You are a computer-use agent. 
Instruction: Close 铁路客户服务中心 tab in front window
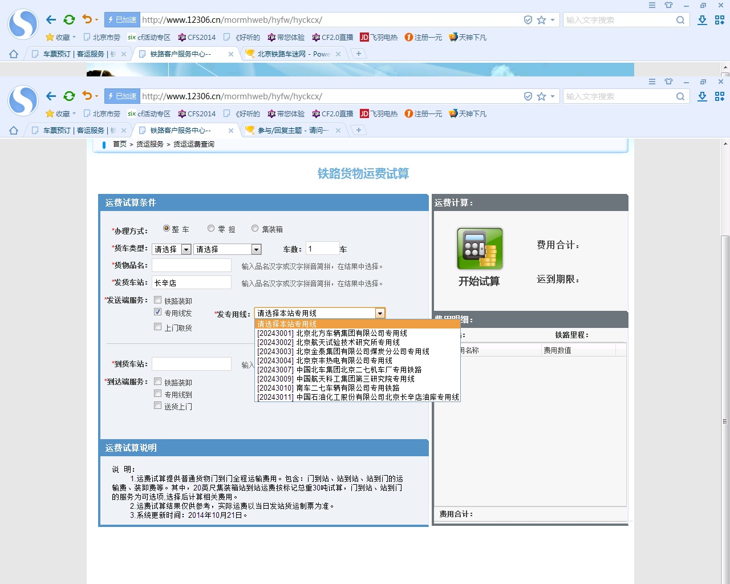(x=231, y=131)
